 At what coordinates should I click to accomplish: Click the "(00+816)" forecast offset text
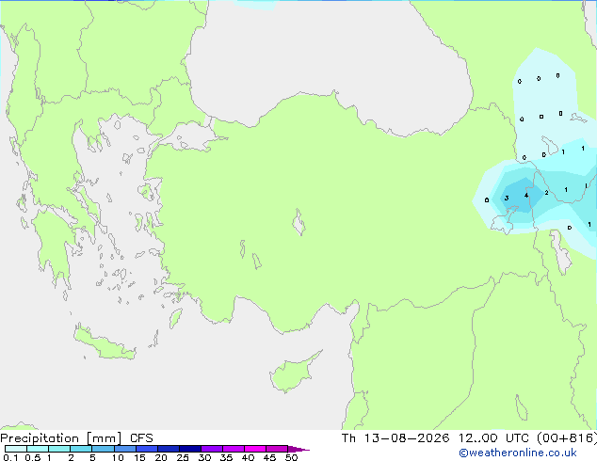pos(567,438)
